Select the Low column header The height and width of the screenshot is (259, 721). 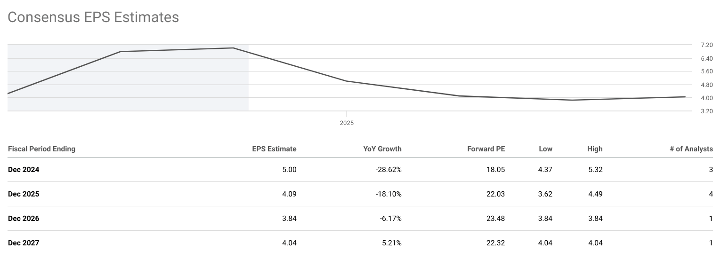tap(545, 149)
